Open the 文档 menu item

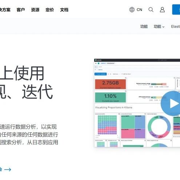(x=64, y=10)
